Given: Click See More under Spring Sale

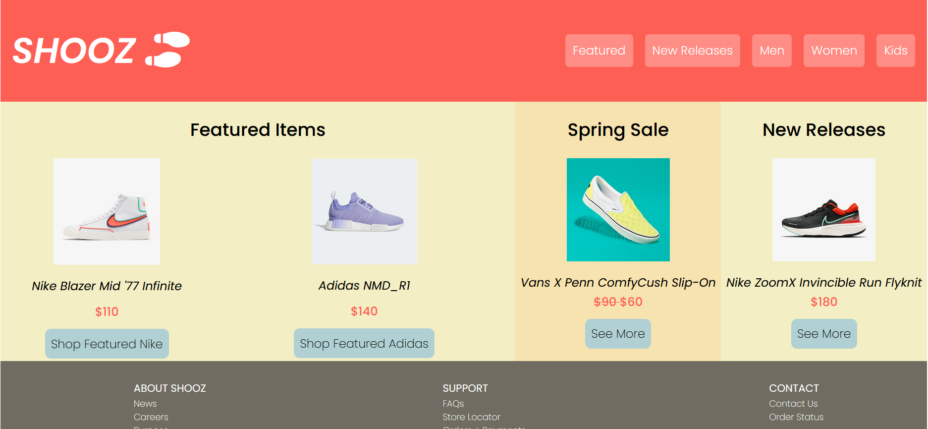Looking at the screenshot, I should pos(618,334).
